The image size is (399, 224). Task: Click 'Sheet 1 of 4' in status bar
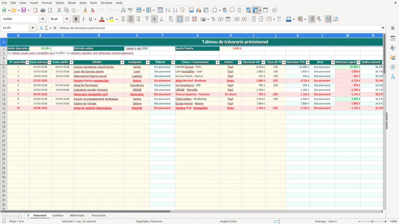(16, 221)
